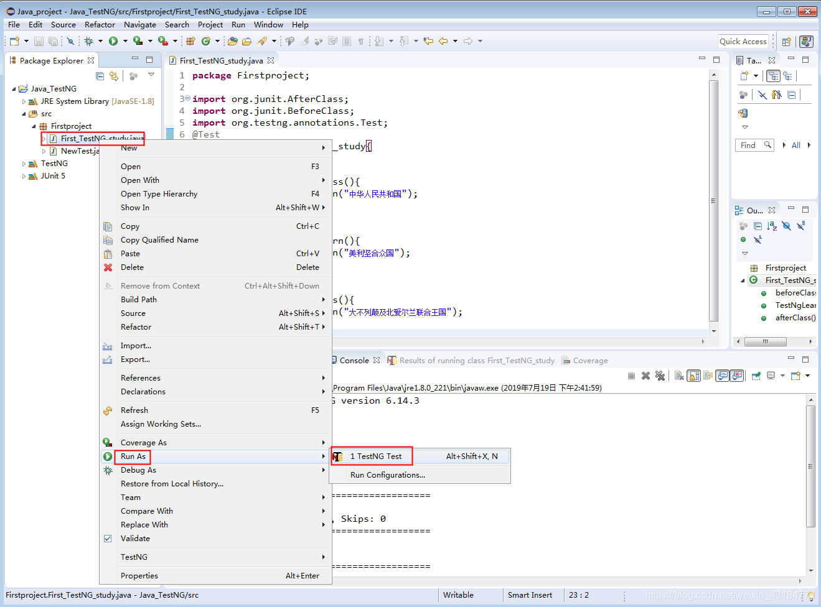Viewport: 821px width, 607px height.
Task: Click the Open Type toolbar icon
Action: click(x=232, y=41)
